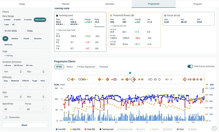Open the Today end date field
219x132 pixels.
(x=36, y=31)
